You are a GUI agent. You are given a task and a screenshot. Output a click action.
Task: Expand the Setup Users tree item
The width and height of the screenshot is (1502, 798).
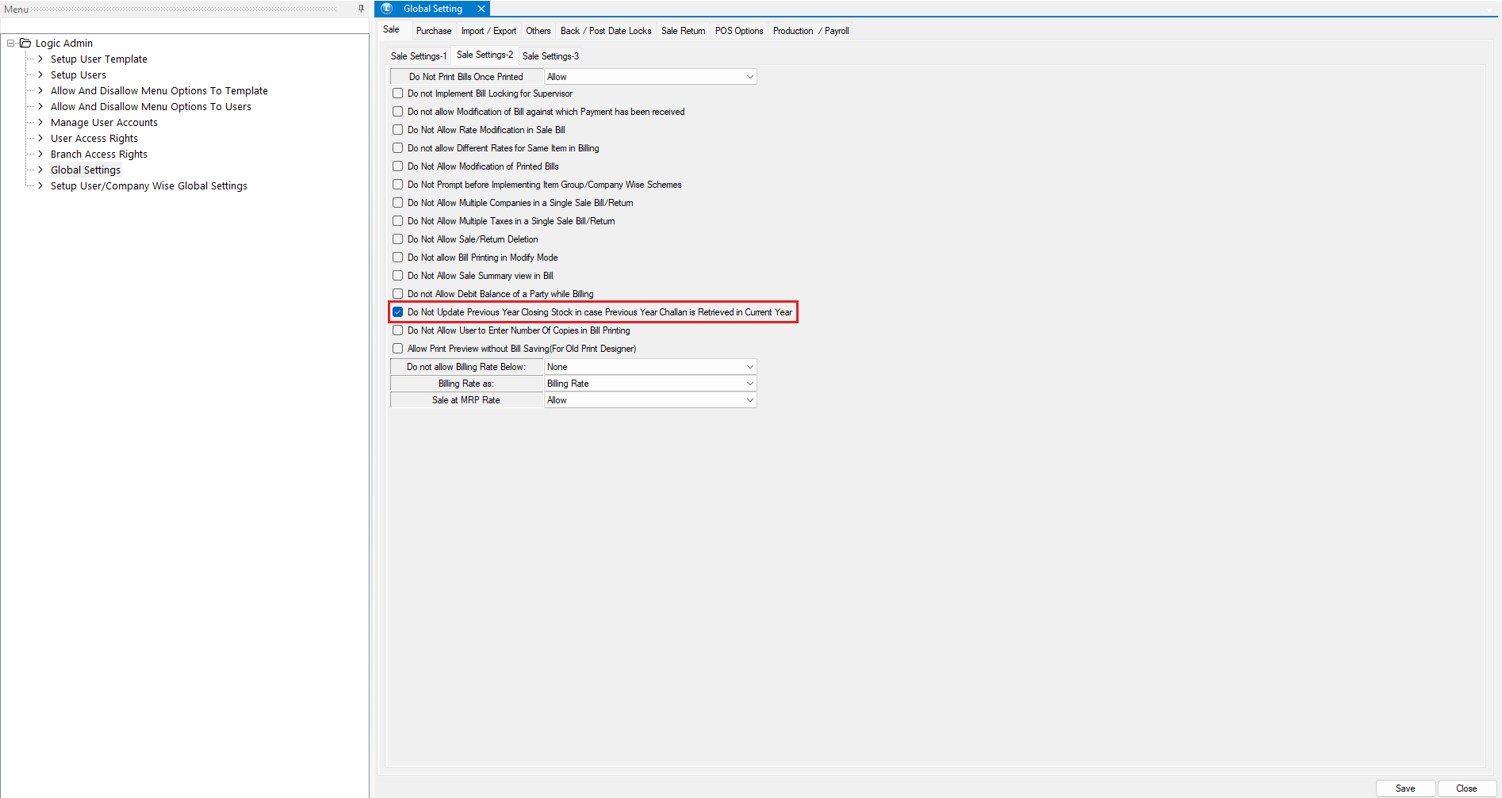[40, 74]
